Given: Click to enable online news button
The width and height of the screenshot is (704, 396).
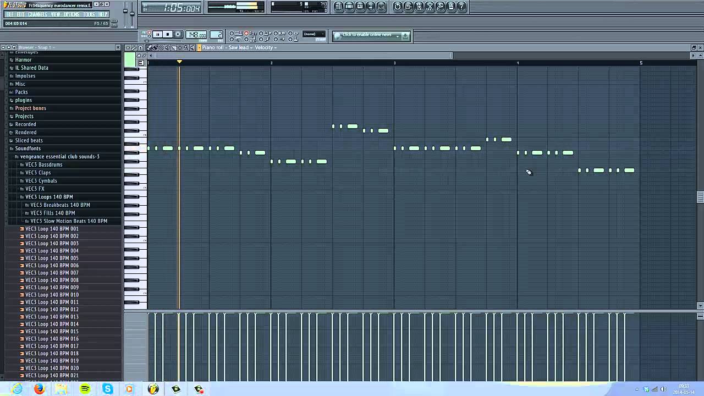Looking at the screenshot, I should (x=367, y=35).
